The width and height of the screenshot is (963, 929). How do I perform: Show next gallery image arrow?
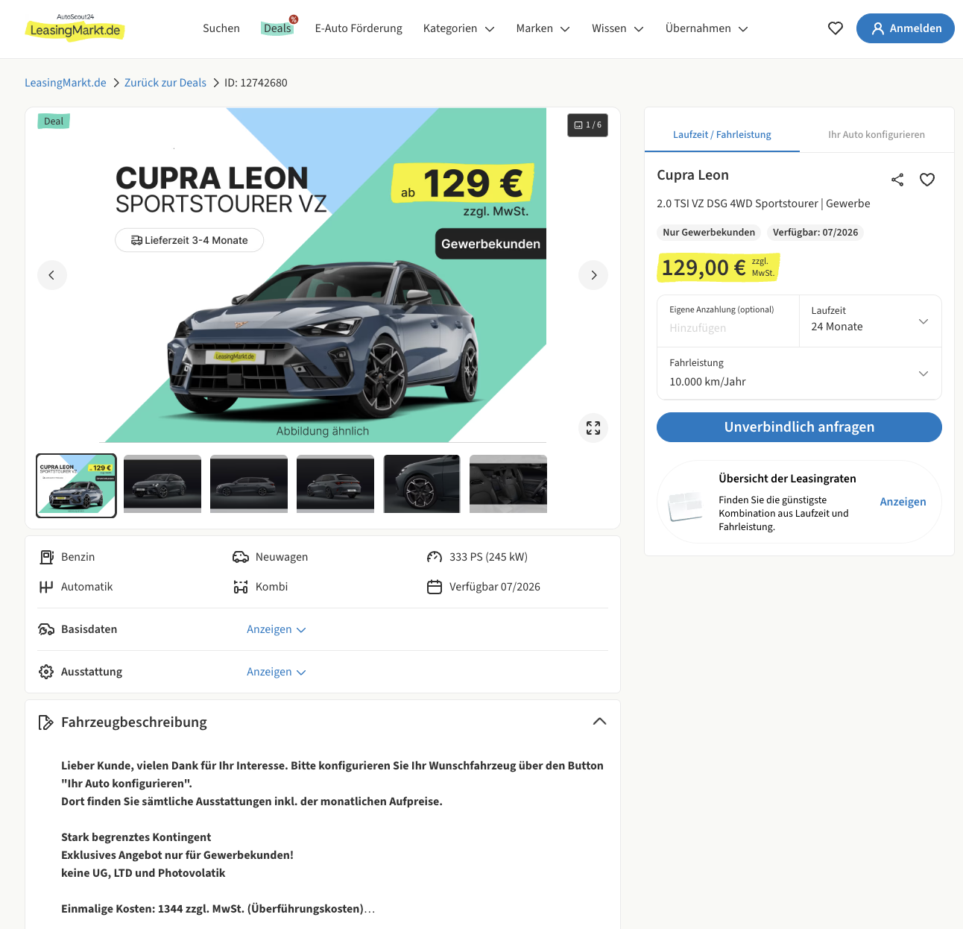[593, 275]
